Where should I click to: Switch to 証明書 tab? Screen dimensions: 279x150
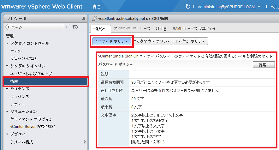click(x=161, y=29)
